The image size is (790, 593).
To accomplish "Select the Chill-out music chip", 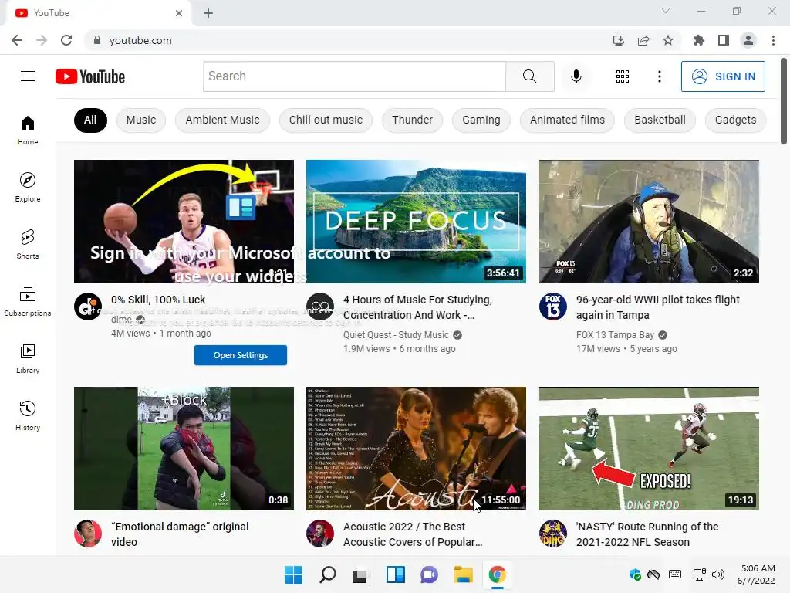I will click(326, 120).
